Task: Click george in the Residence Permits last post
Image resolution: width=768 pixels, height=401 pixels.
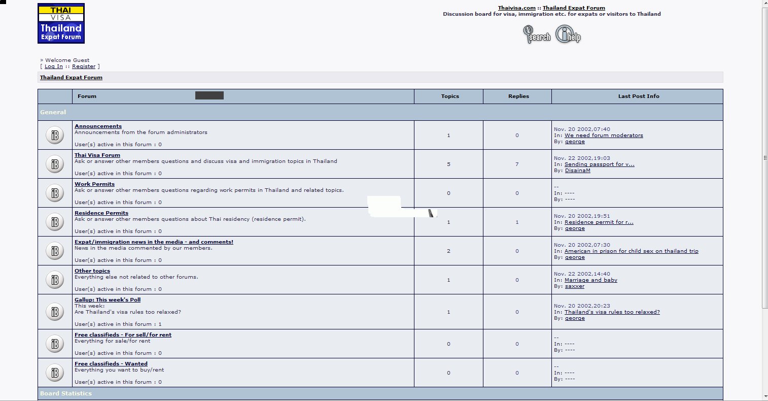Action: (575, 228)
